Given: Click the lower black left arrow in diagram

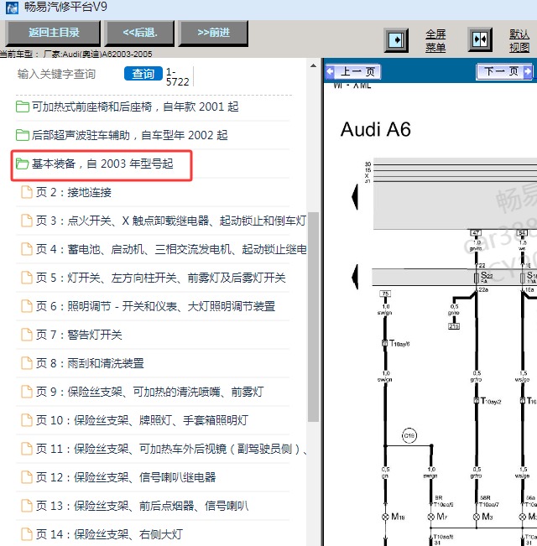Looking at the screenshot, I should [x=355, y=277].
